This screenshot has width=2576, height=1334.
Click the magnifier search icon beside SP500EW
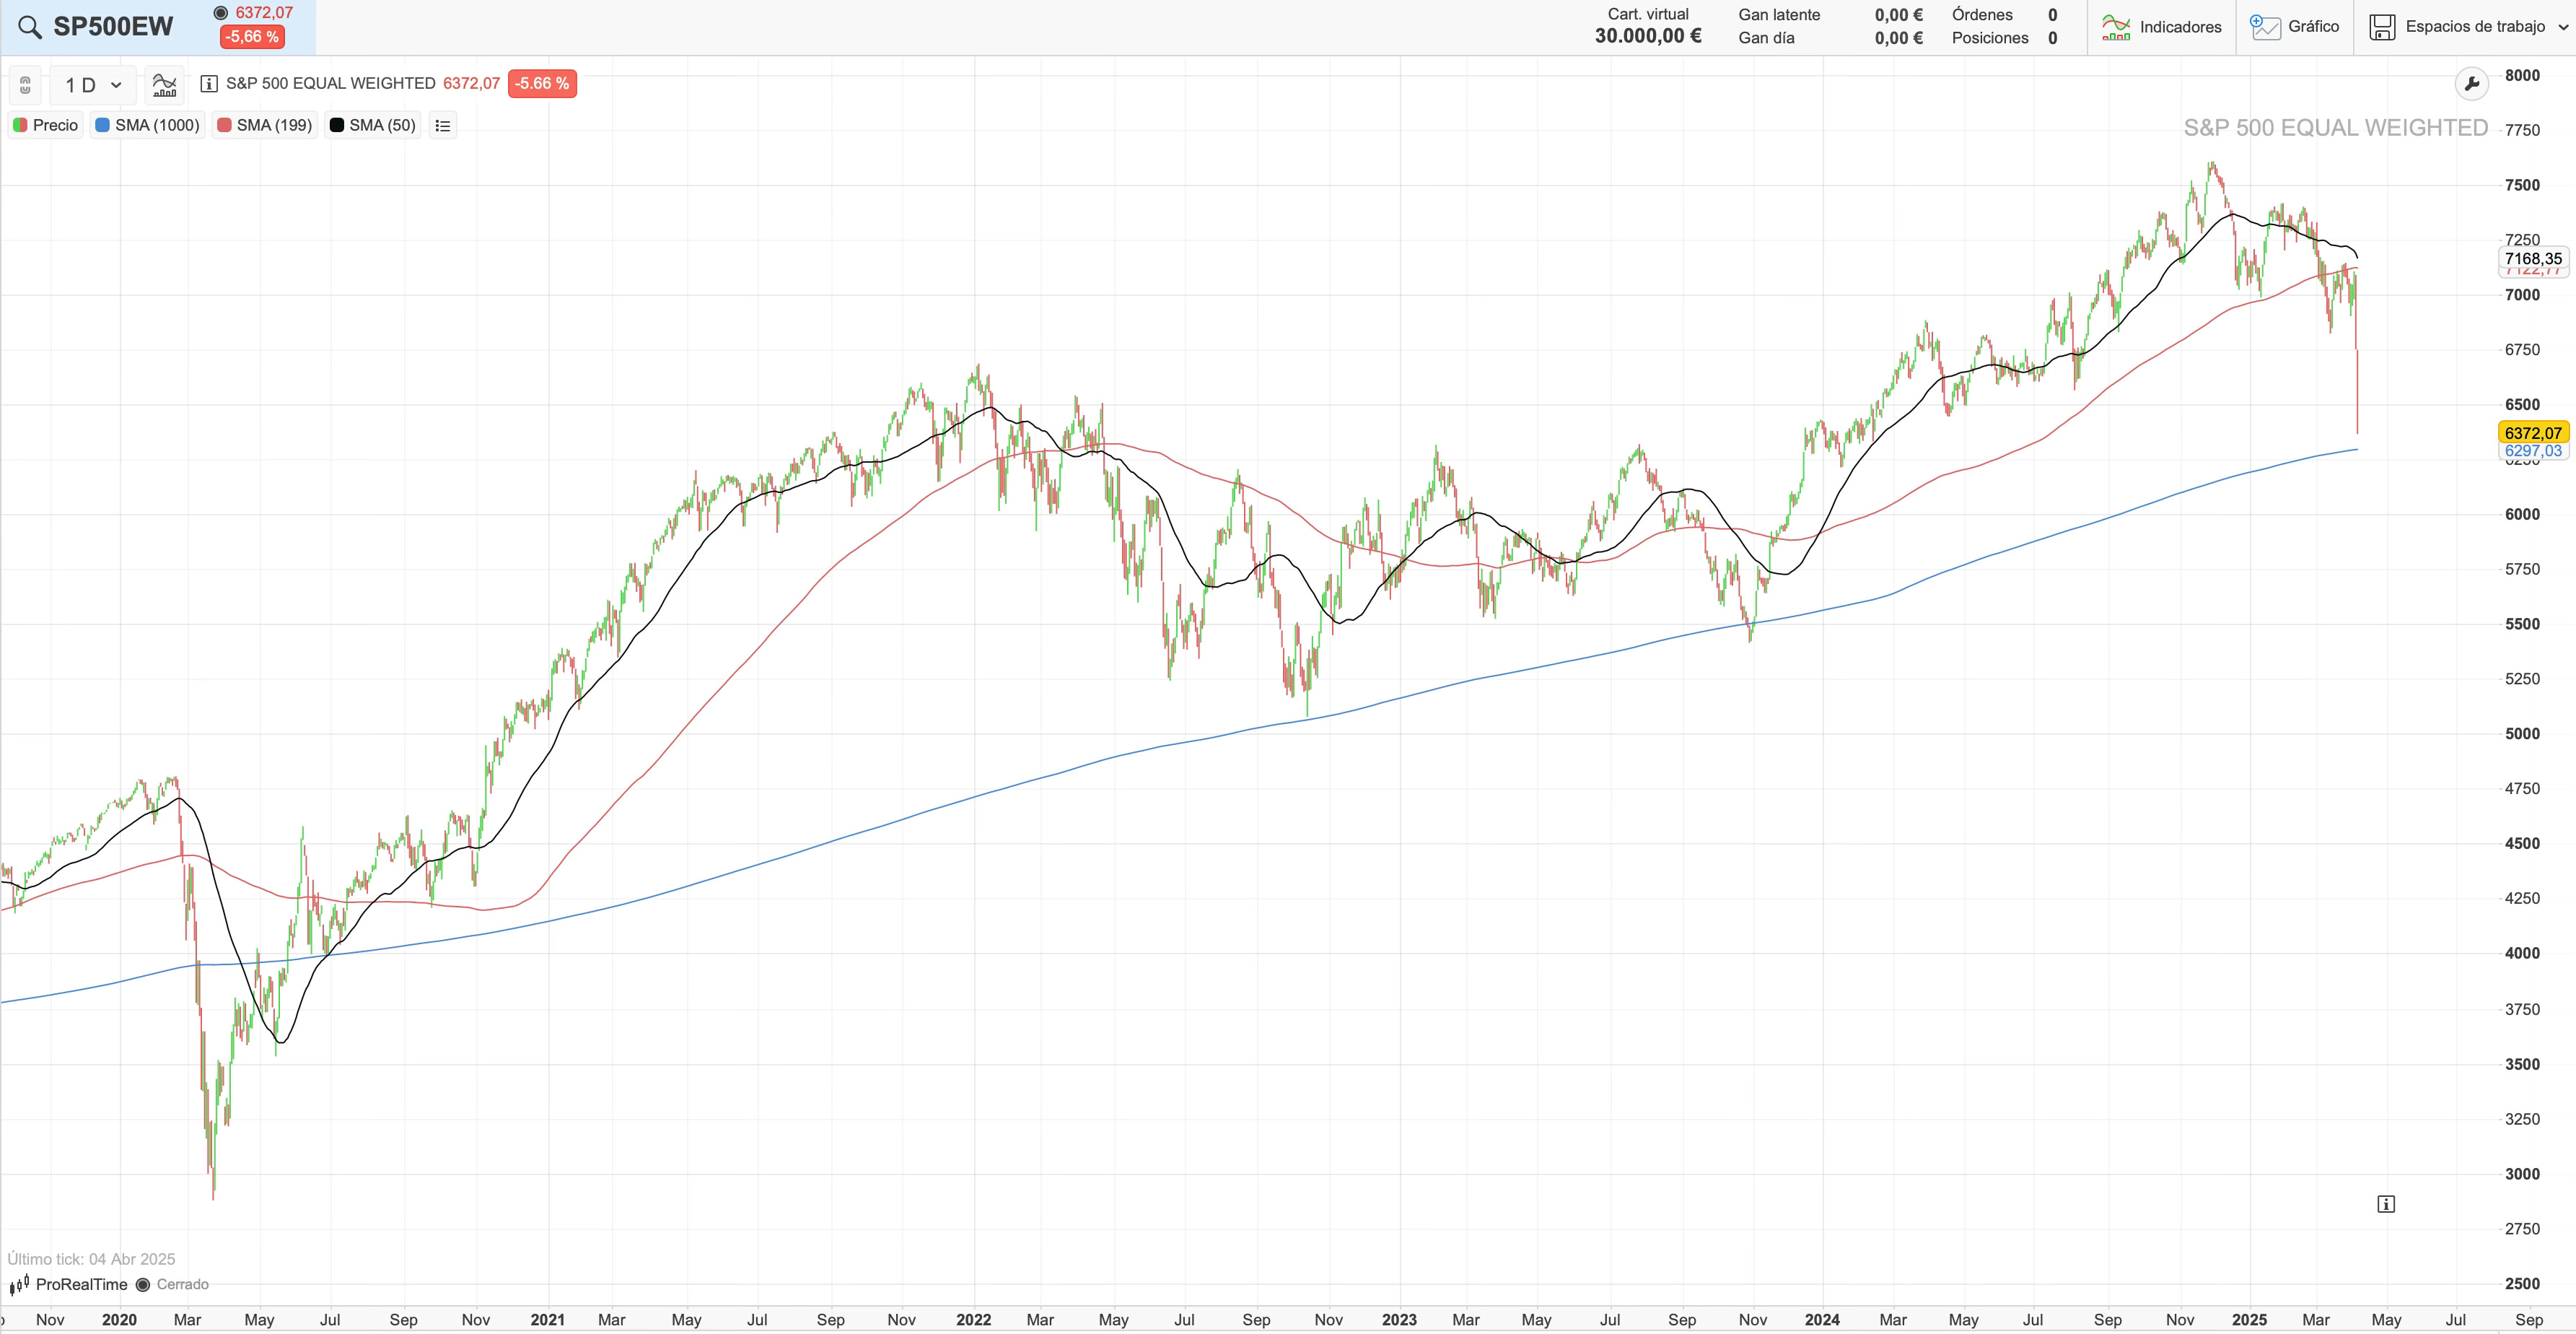[30, 27]
